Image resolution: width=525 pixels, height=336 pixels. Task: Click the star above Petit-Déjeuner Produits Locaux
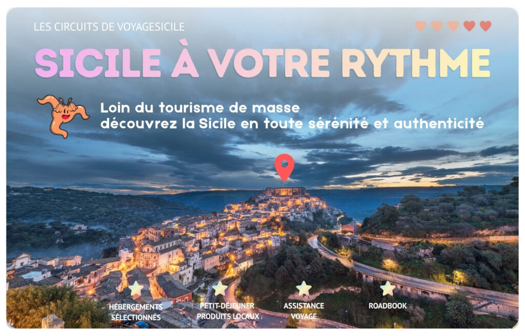coord(220,288)
